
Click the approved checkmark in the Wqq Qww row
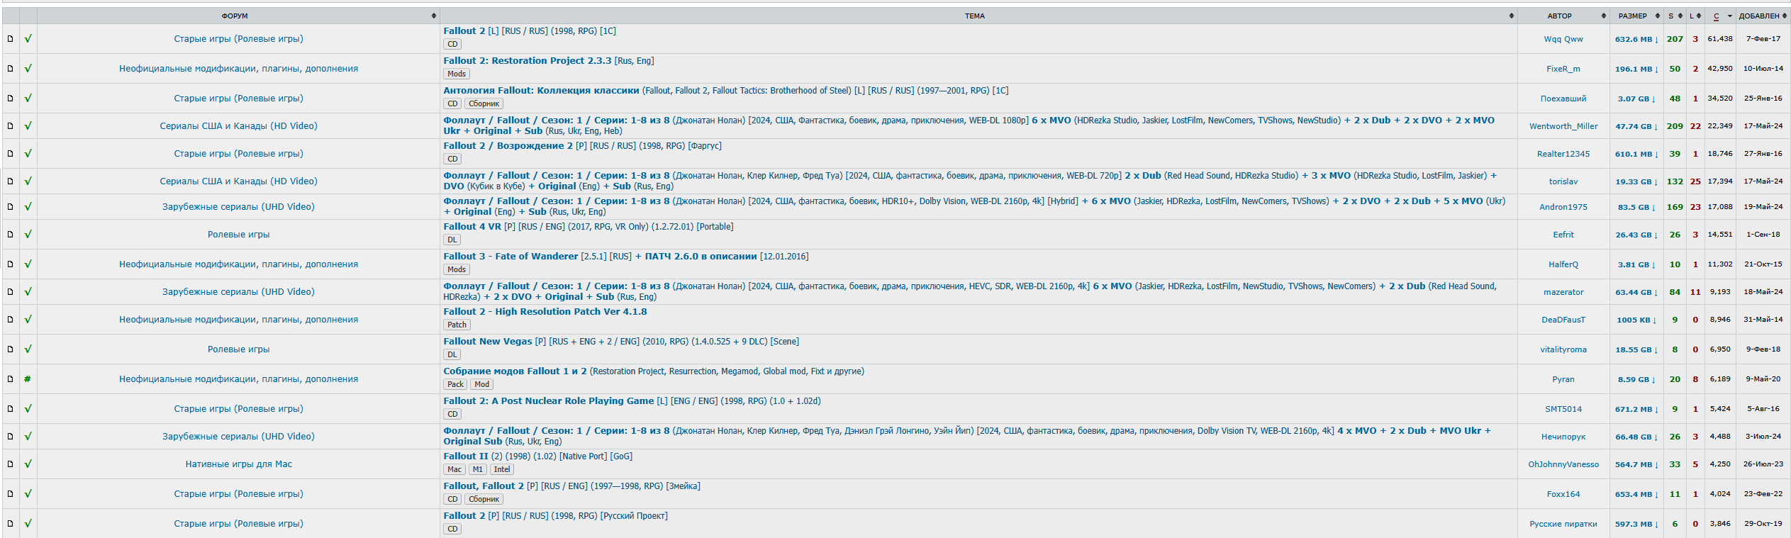(x=28, y=39)
